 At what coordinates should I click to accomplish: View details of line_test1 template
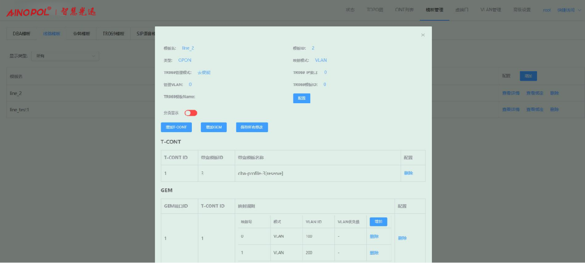click(x=511, y=110)
